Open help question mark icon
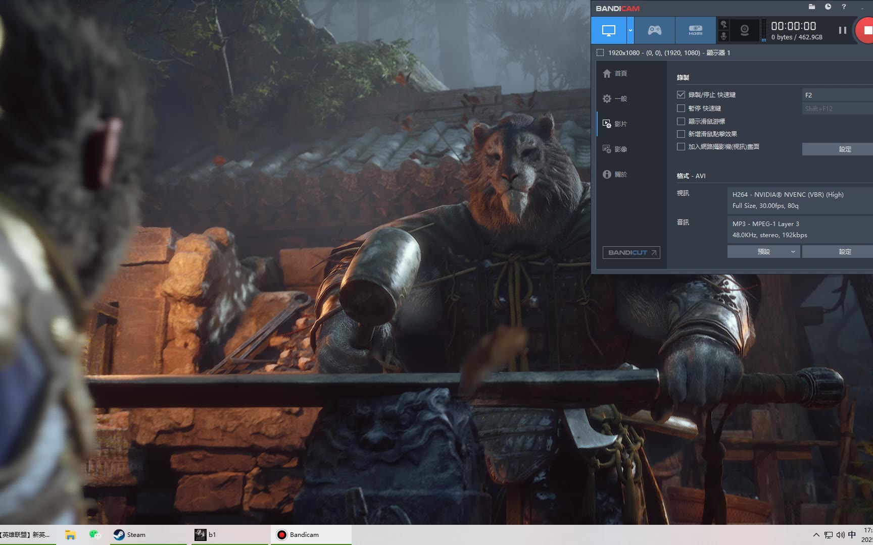873x545 pixels. (844, 7)
